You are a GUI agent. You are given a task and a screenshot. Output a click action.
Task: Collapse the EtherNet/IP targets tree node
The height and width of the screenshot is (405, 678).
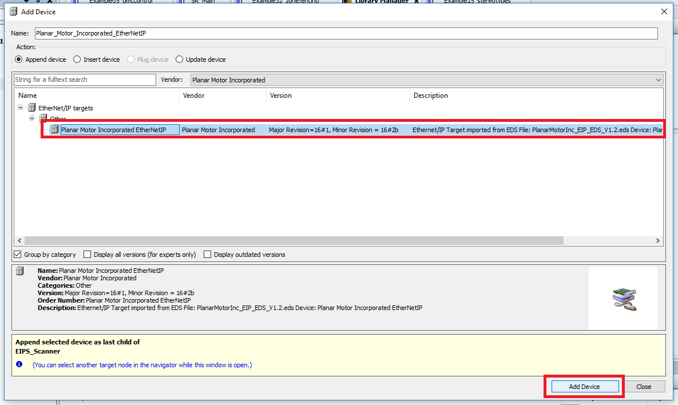pyautogui.click(x=21, y=108)
